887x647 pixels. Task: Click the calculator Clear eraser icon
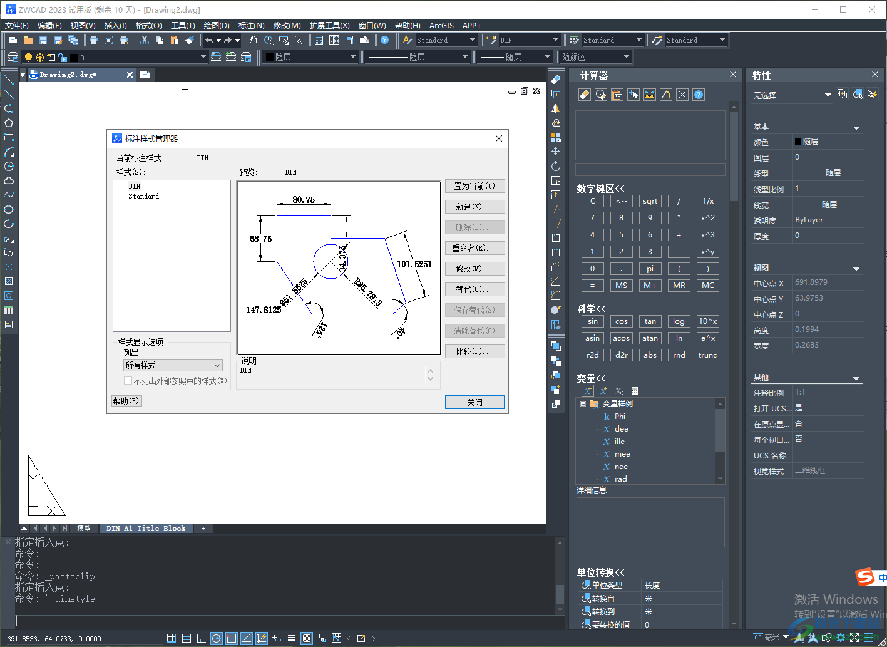click(585, 95)
